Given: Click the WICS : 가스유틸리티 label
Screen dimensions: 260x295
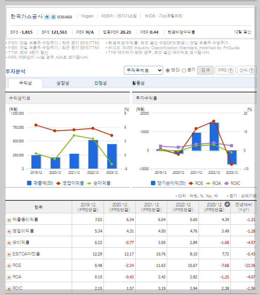Looking at the screenshot, I should (163, 16).
